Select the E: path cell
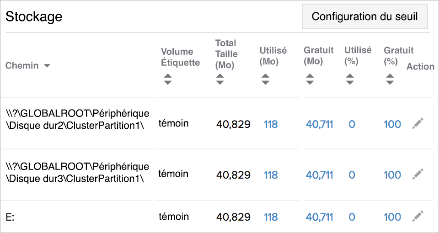Image resolution: width=439 pixels, height=233 pixels. 10,217
